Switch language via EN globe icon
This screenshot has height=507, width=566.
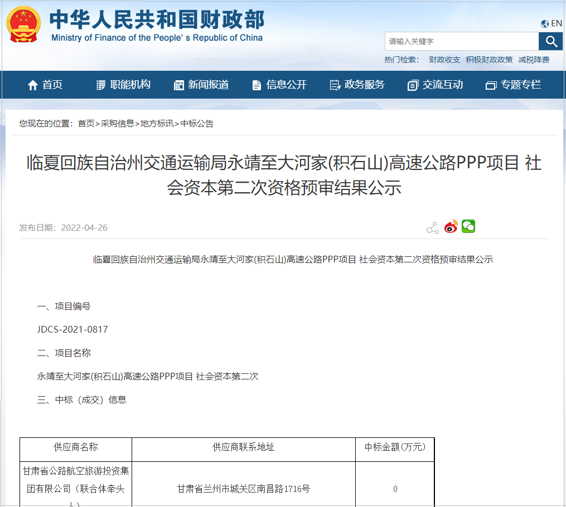tap(551, 23)
